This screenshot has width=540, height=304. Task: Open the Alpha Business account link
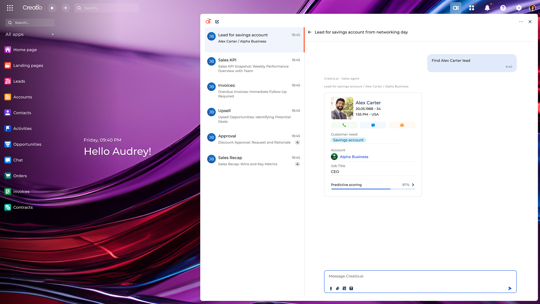click(x=354, y=157)
